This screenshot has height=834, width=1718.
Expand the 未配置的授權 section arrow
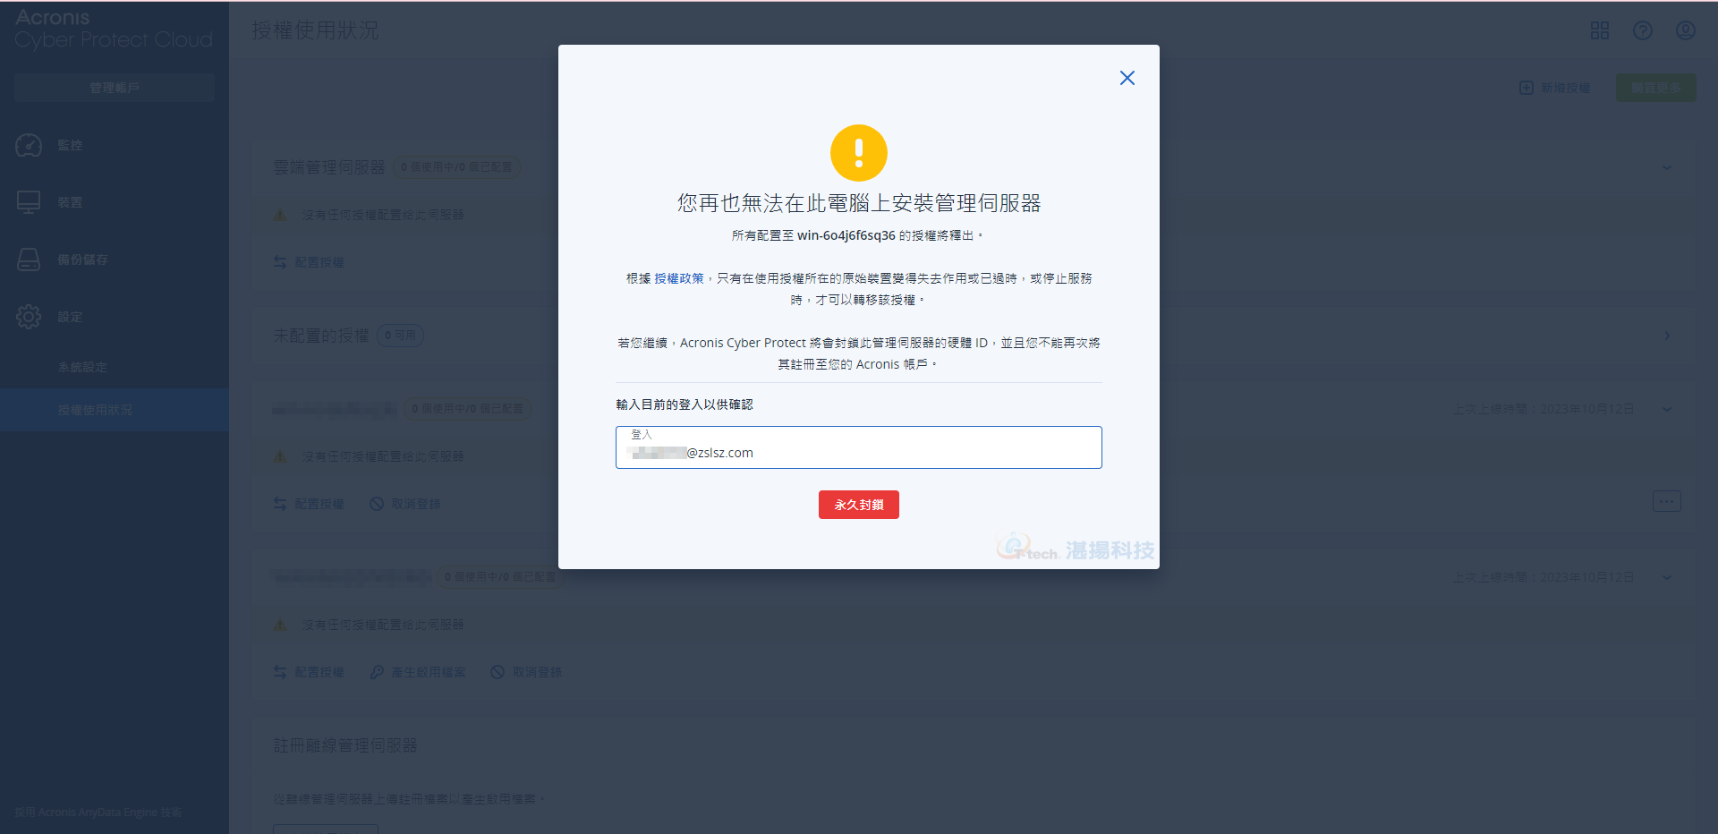(1667, 336)
